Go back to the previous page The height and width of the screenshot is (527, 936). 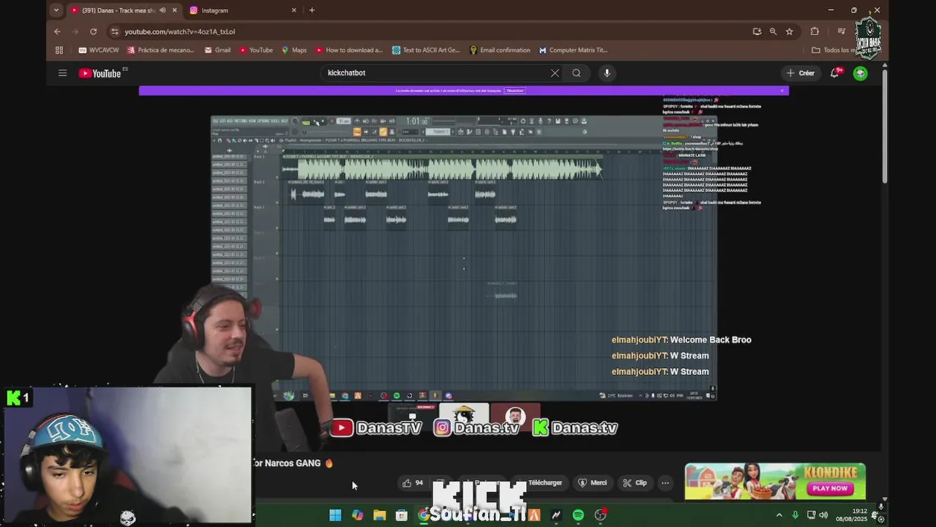57,31
